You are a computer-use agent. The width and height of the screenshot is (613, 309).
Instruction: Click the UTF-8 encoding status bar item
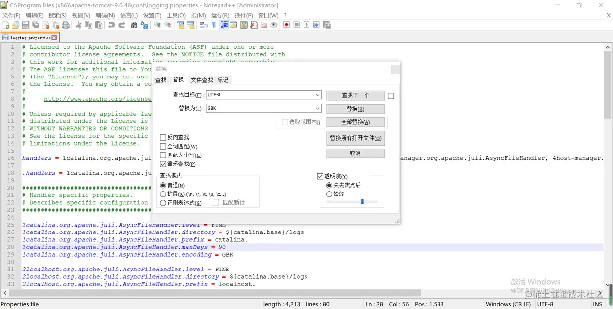pos(545,304)
